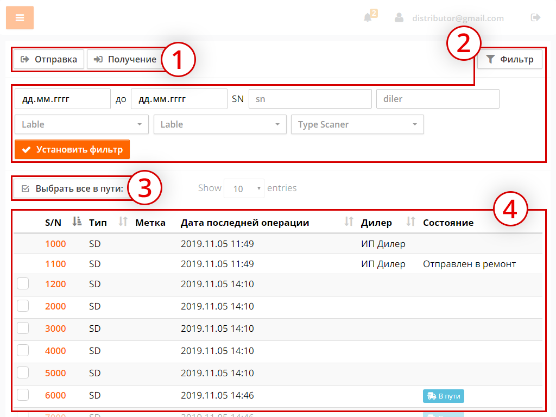The width and height of the screenshot is (556, 417).
Task: Sort table by Тип column
Action: (123, 222)
